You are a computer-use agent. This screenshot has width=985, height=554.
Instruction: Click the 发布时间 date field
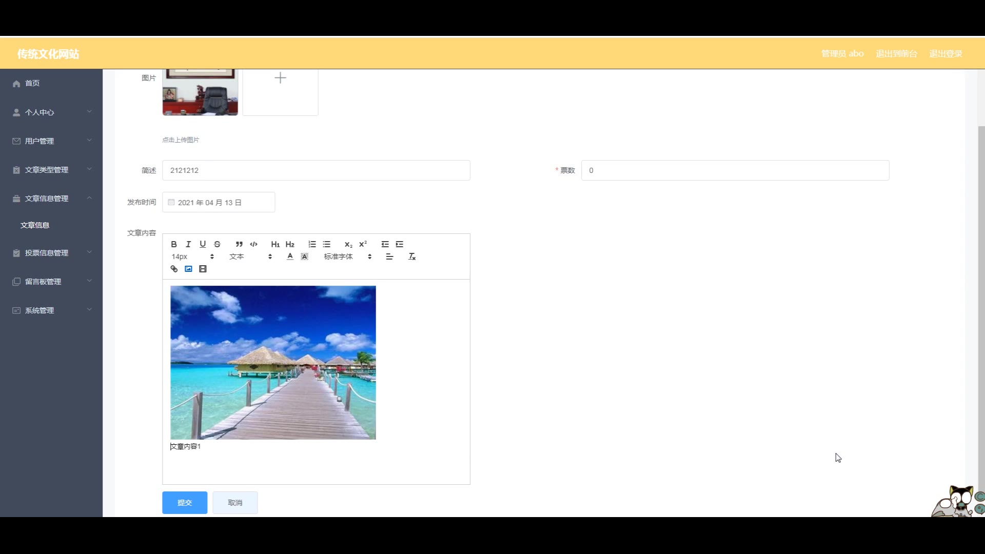219,203
